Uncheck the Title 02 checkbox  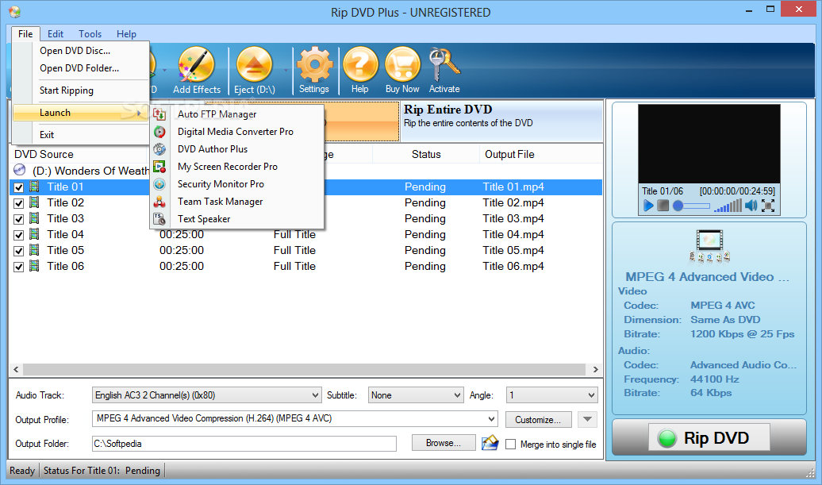[x=19, y=203]
